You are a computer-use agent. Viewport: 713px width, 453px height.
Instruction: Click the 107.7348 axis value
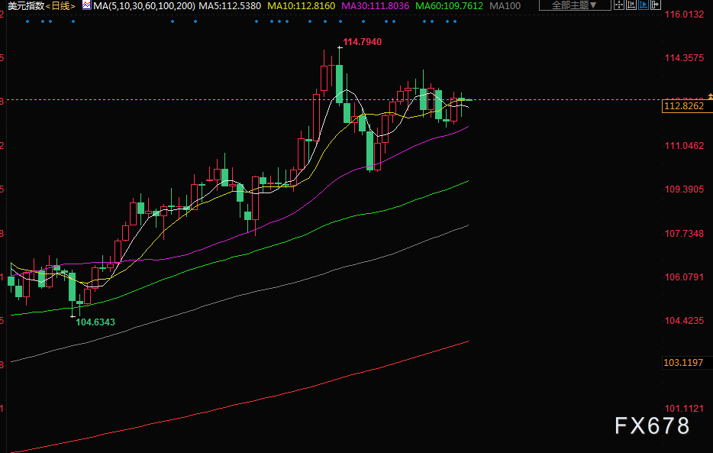pyautogui.click(x=684, y=234)
